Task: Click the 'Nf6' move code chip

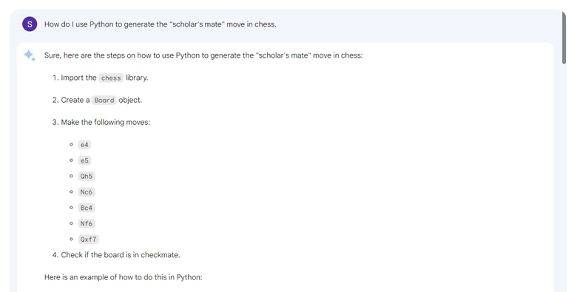Action: [86, 223]
